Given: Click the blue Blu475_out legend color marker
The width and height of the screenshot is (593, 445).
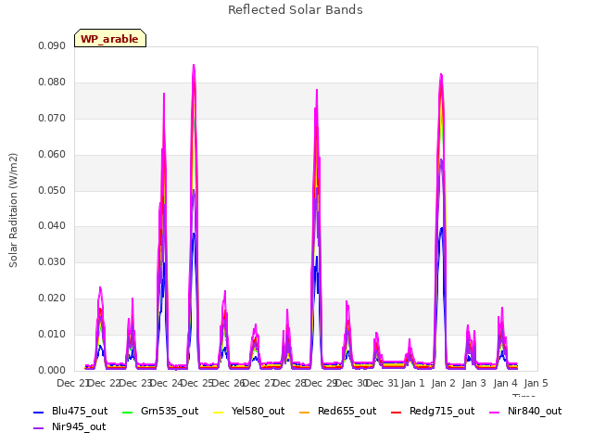Looking at the screenshot, I should (x=39, y=412).
